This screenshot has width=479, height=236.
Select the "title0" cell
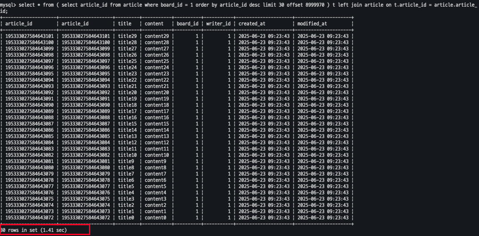(126, 218)
